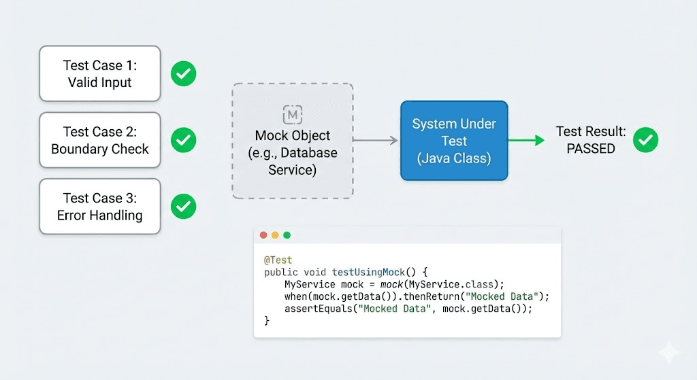Screen dimensions: 697x380
Task: Click the green checkmark beside Test Case 2
Action: coord(183,140)
